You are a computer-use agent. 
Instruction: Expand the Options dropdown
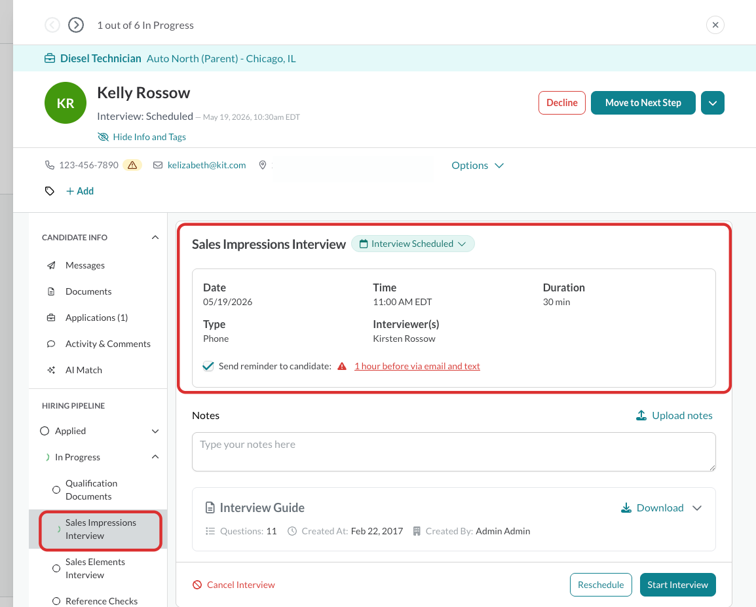click(478, 165)
